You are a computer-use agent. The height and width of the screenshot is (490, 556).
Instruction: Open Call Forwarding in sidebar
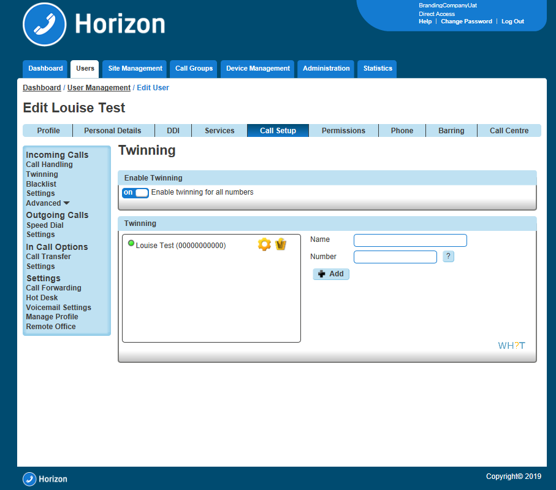pyautogui.click(x=53, y=288)
